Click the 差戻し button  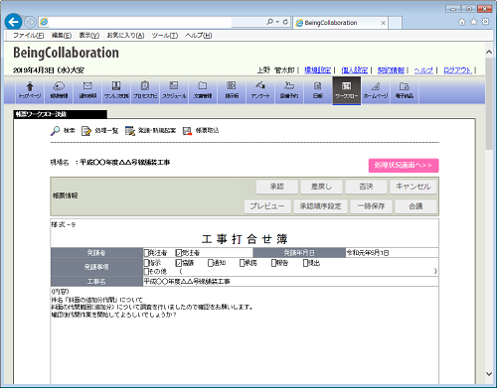tap(322, 187)
